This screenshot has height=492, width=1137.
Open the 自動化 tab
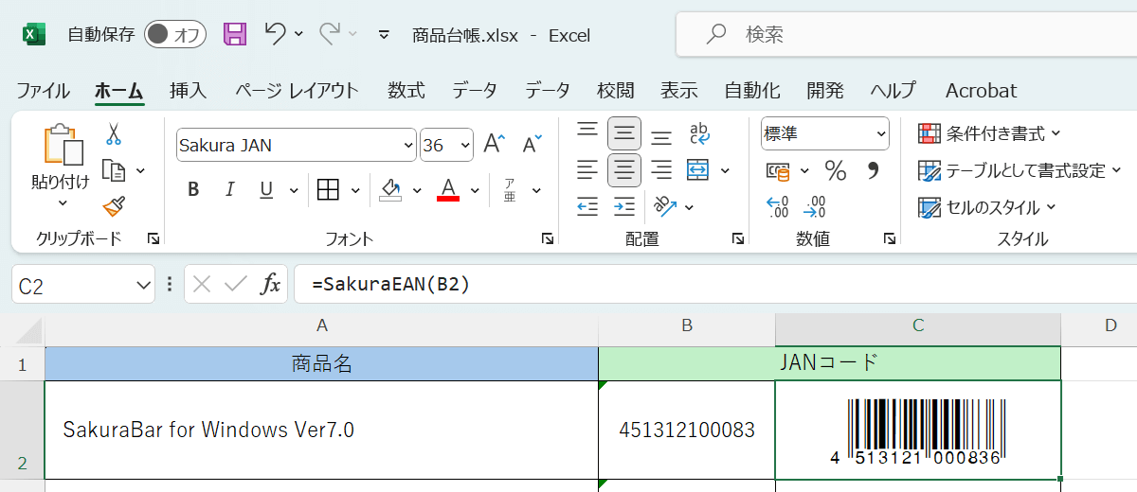pos(752,91)
